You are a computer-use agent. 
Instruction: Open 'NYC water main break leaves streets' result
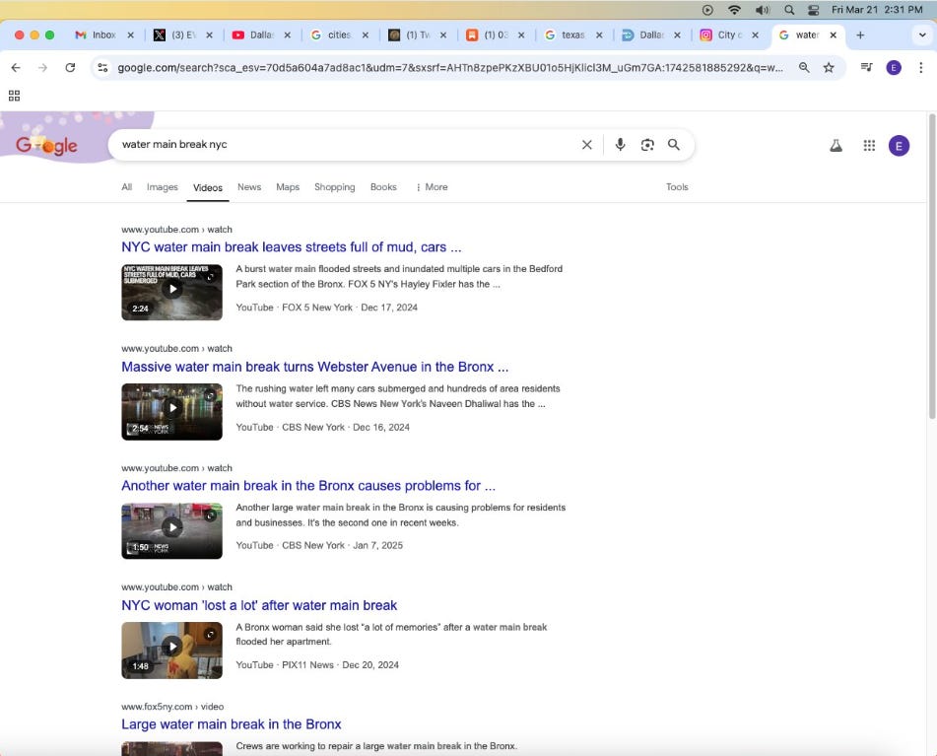click(291, 247)
